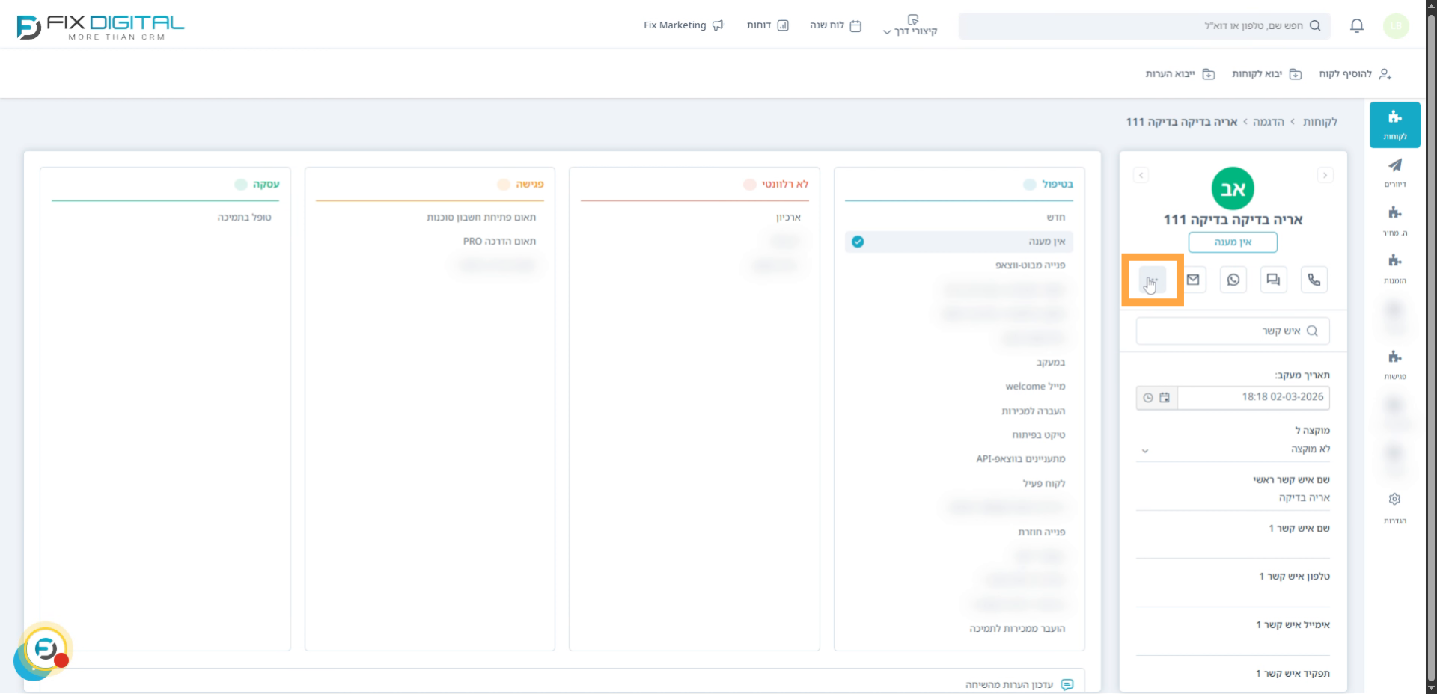Open the chat messages icon

coord(1273,280)
